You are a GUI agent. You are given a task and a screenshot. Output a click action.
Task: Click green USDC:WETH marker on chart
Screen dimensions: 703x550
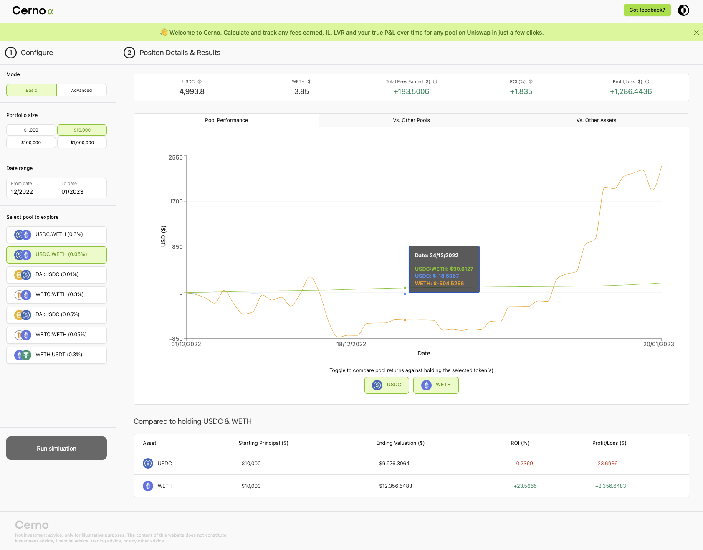(x=405, y=288)
